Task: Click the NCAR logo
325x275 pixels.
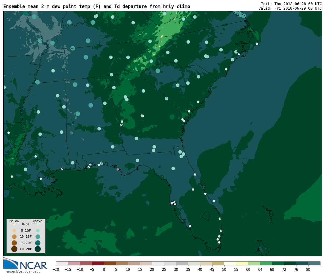Action: tap(25, 263)
